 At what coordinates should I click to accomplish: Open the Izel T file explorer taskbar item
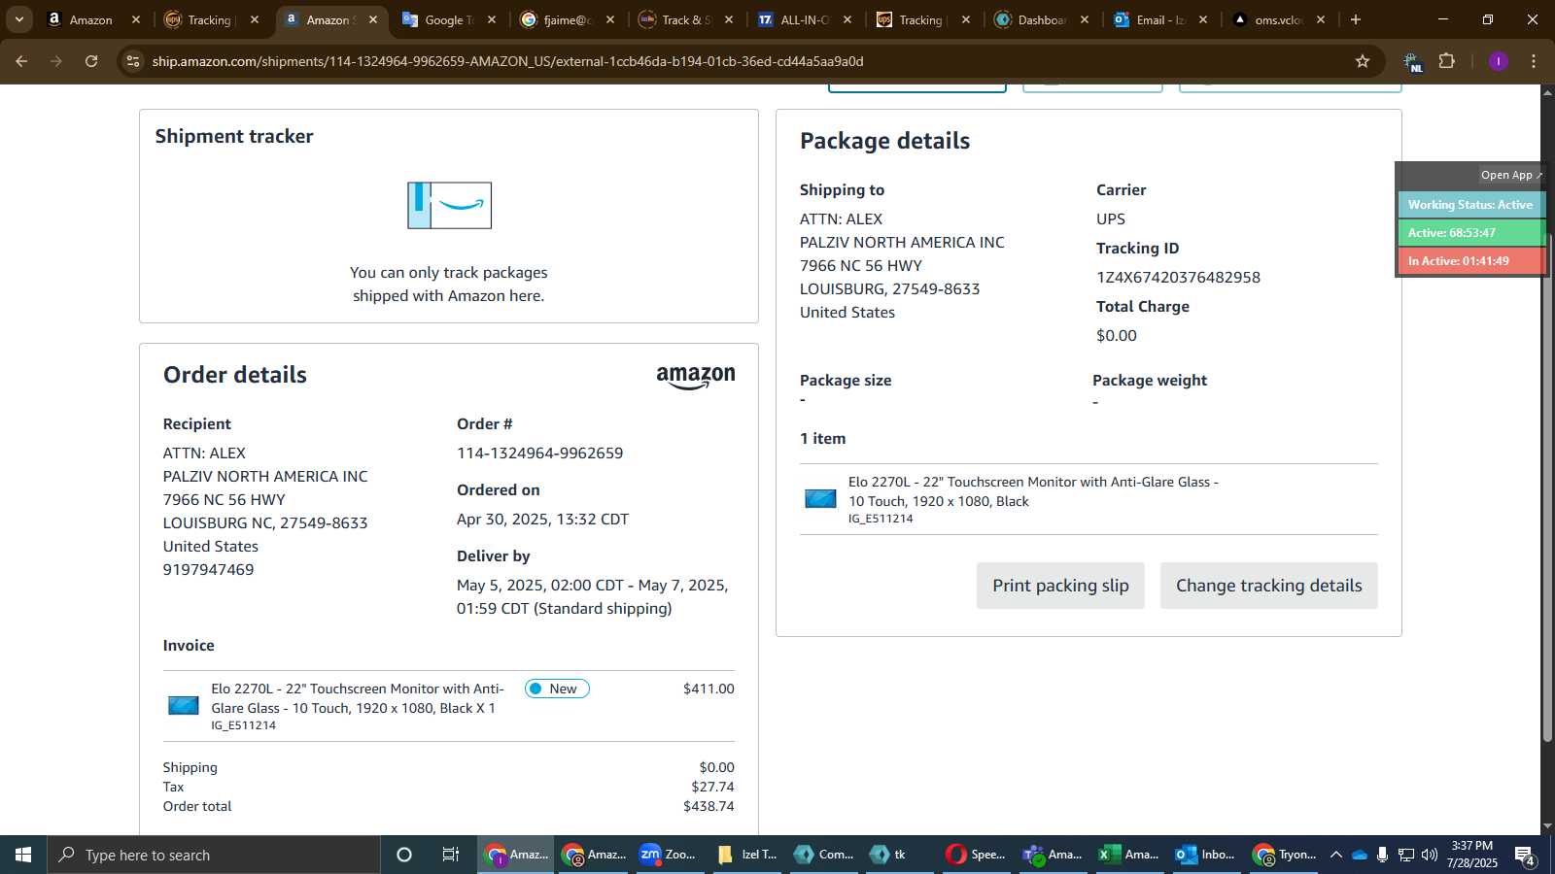click(x=746, y=855)
